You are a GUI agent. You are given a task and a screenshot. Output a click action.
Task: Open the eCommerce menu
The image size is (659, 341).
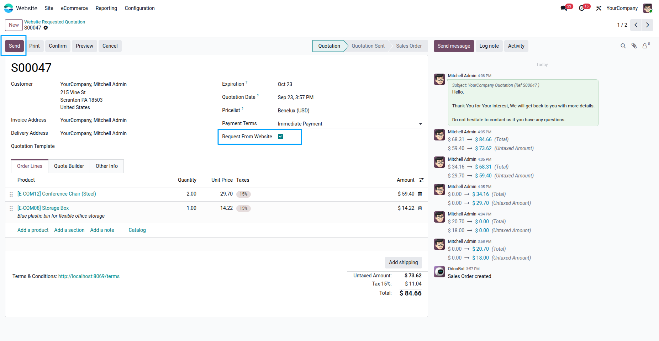74,8
